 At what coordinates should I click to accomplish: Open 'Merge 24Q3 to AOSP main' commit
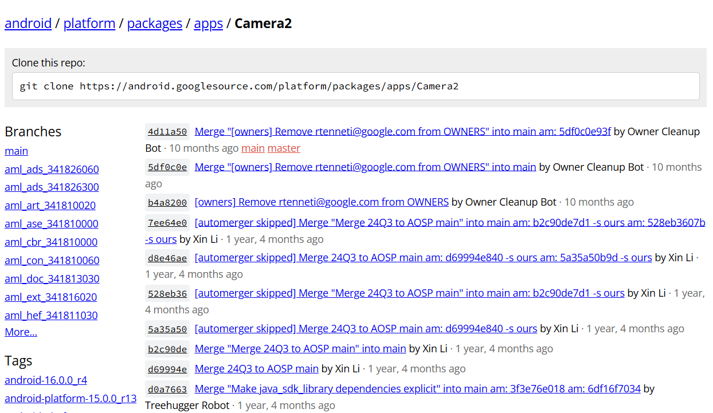[x=257, y=368]
